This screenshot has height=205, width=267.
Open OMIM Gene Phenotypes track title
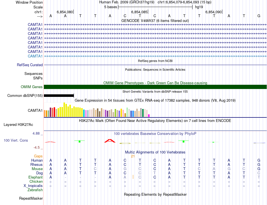155,83
